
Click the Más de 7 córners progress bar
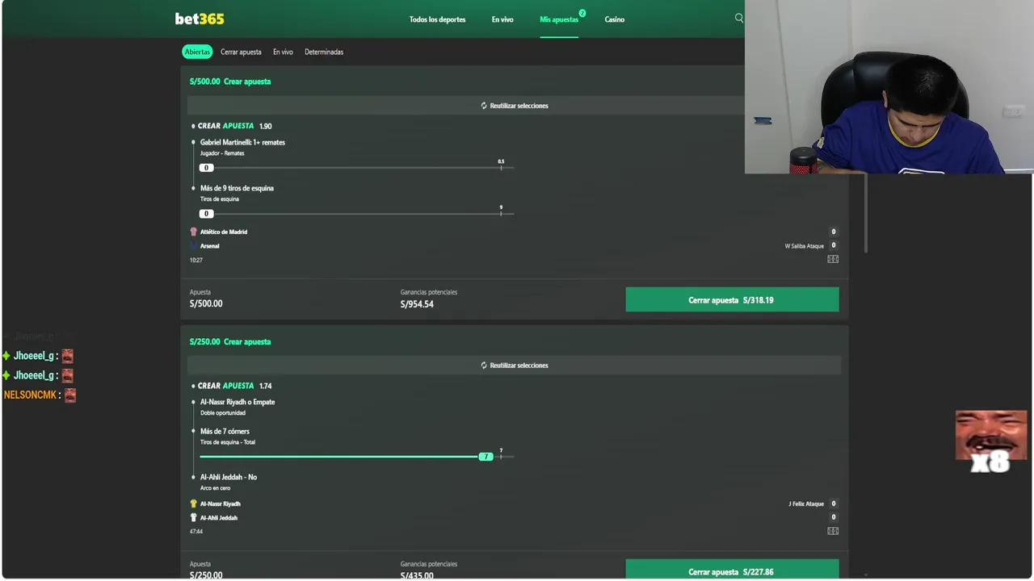coord(356,457)
